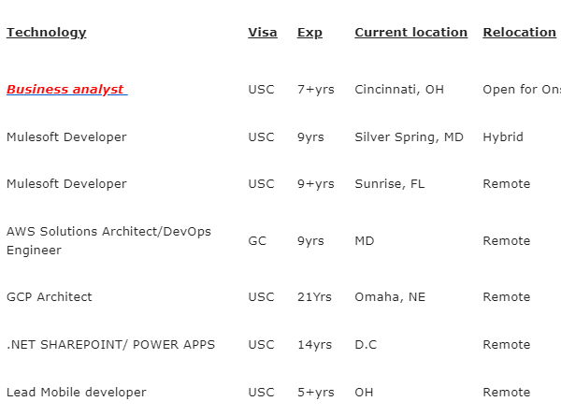Click the Exp column header
This screenshot has height=416, width=561.
(x=309, y=32)
